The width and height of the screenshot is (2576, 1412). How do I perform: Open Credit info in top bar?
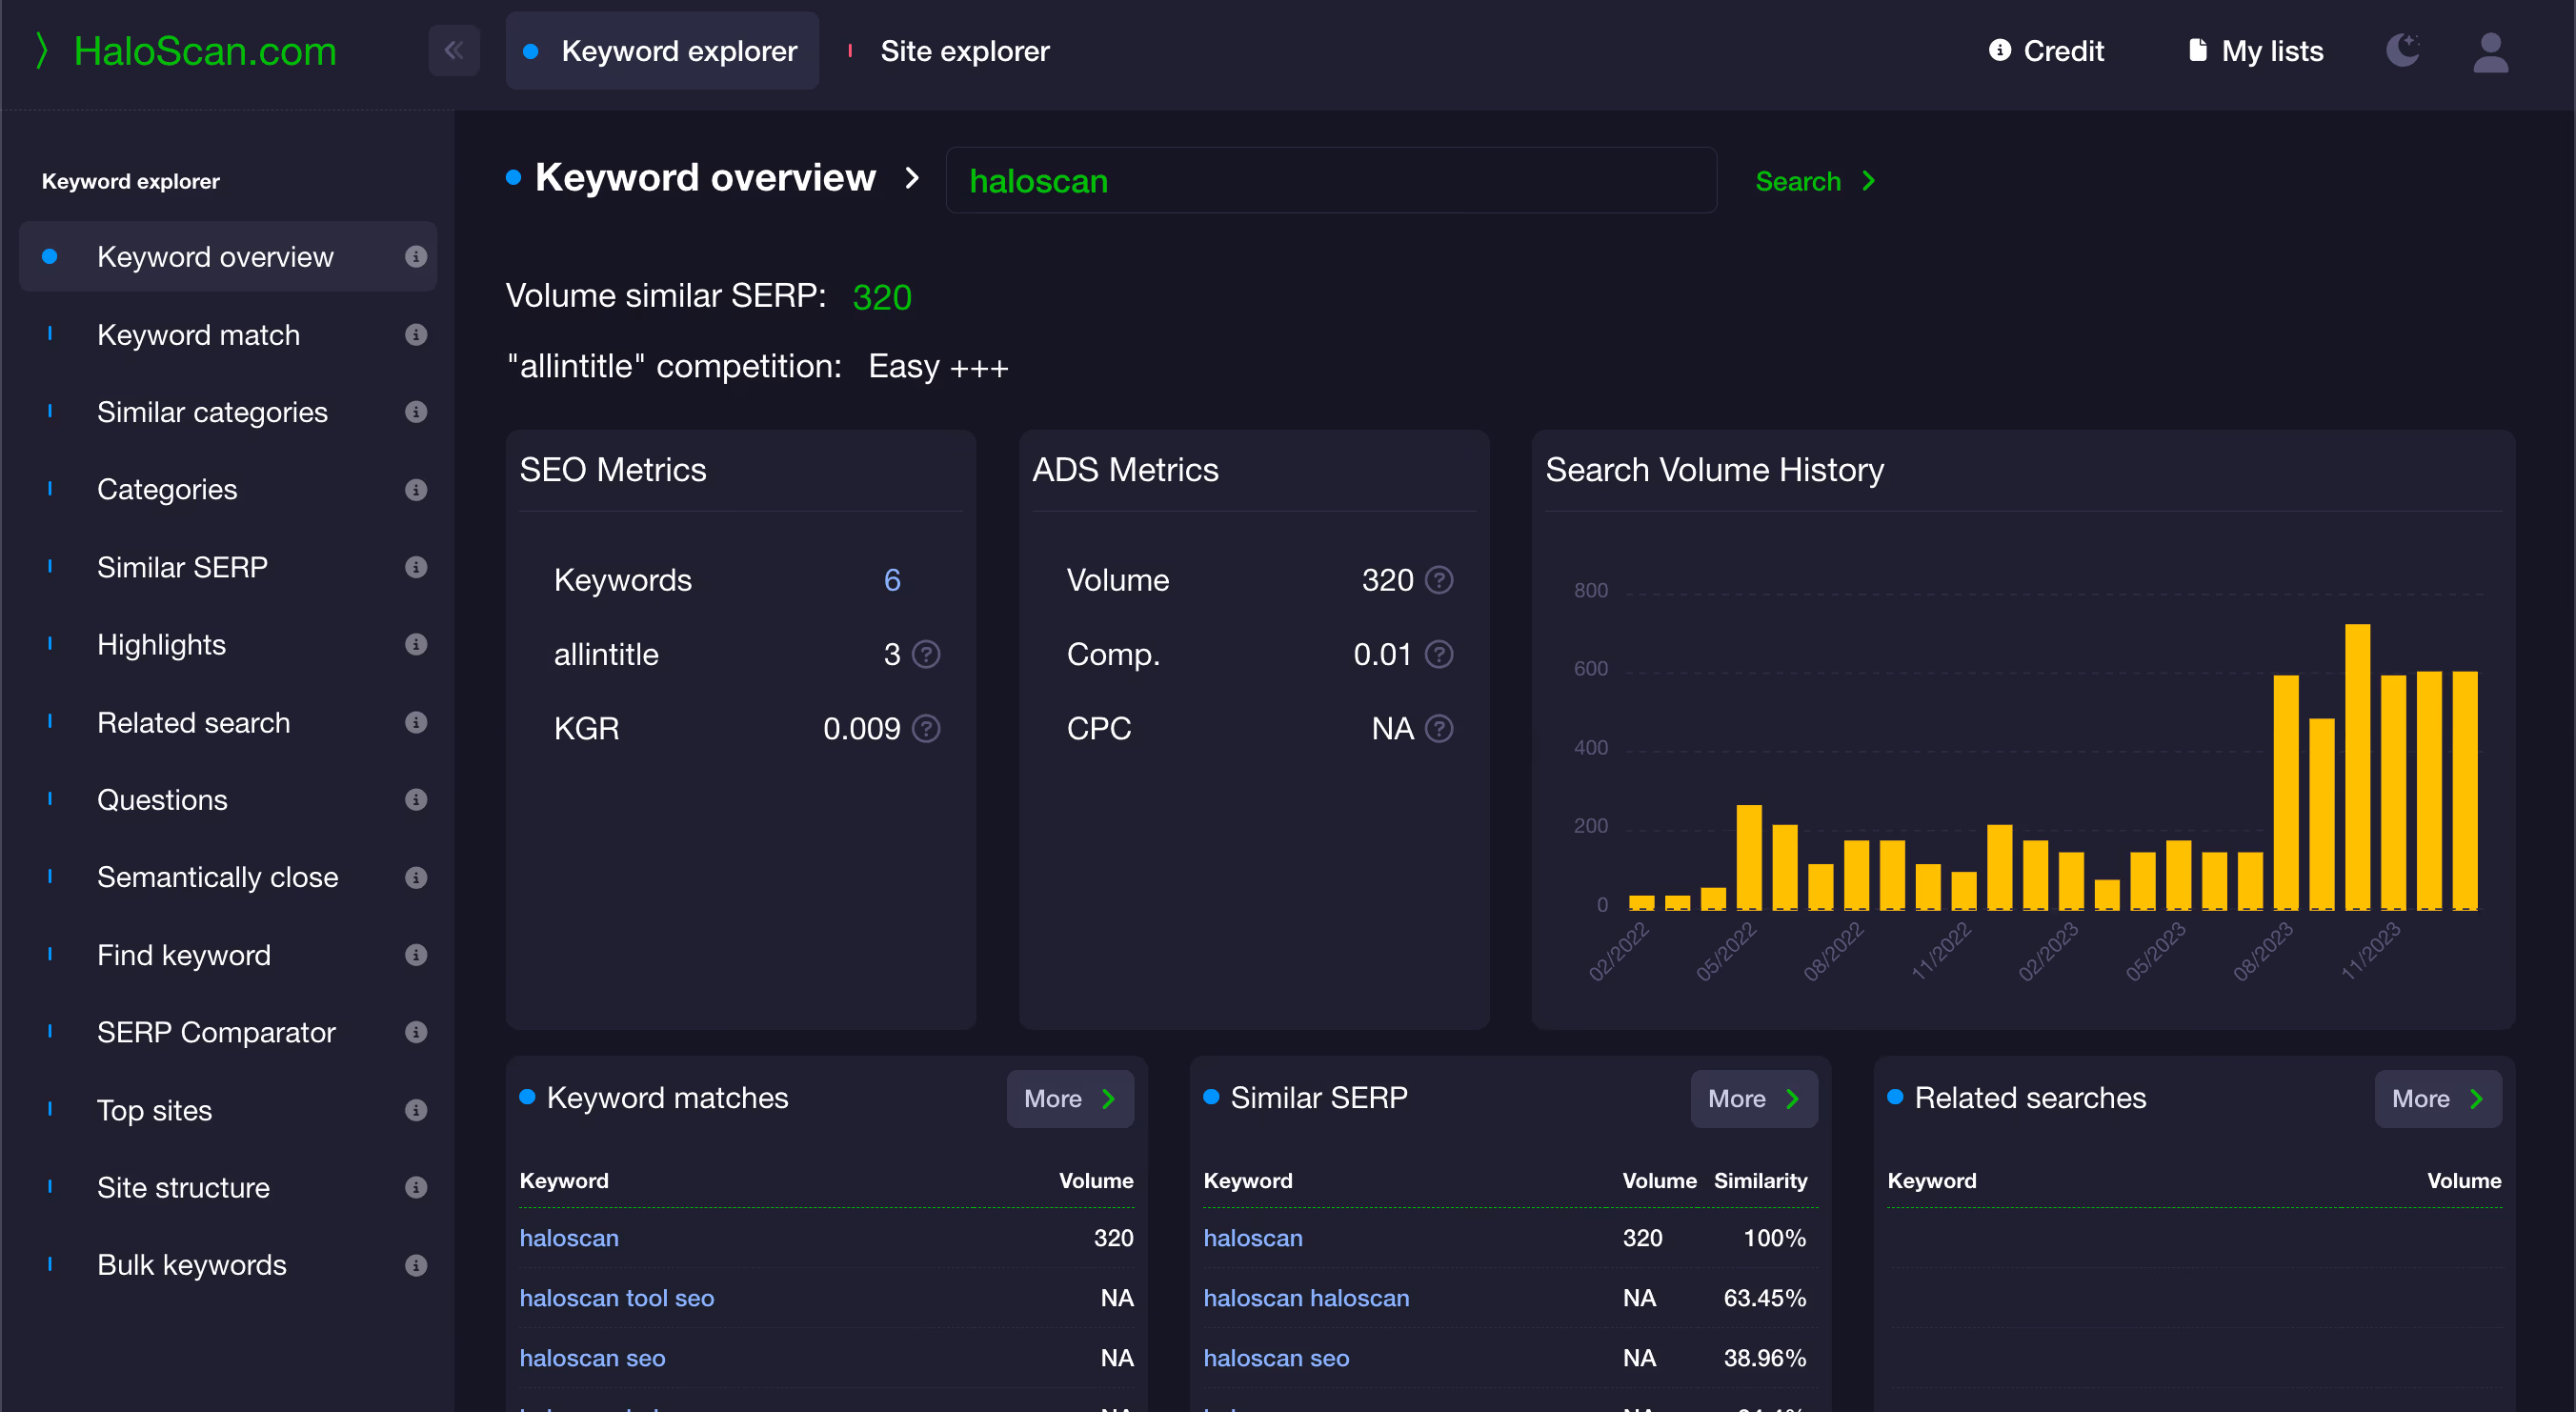pyautogui.click(x=2045, y=51)
